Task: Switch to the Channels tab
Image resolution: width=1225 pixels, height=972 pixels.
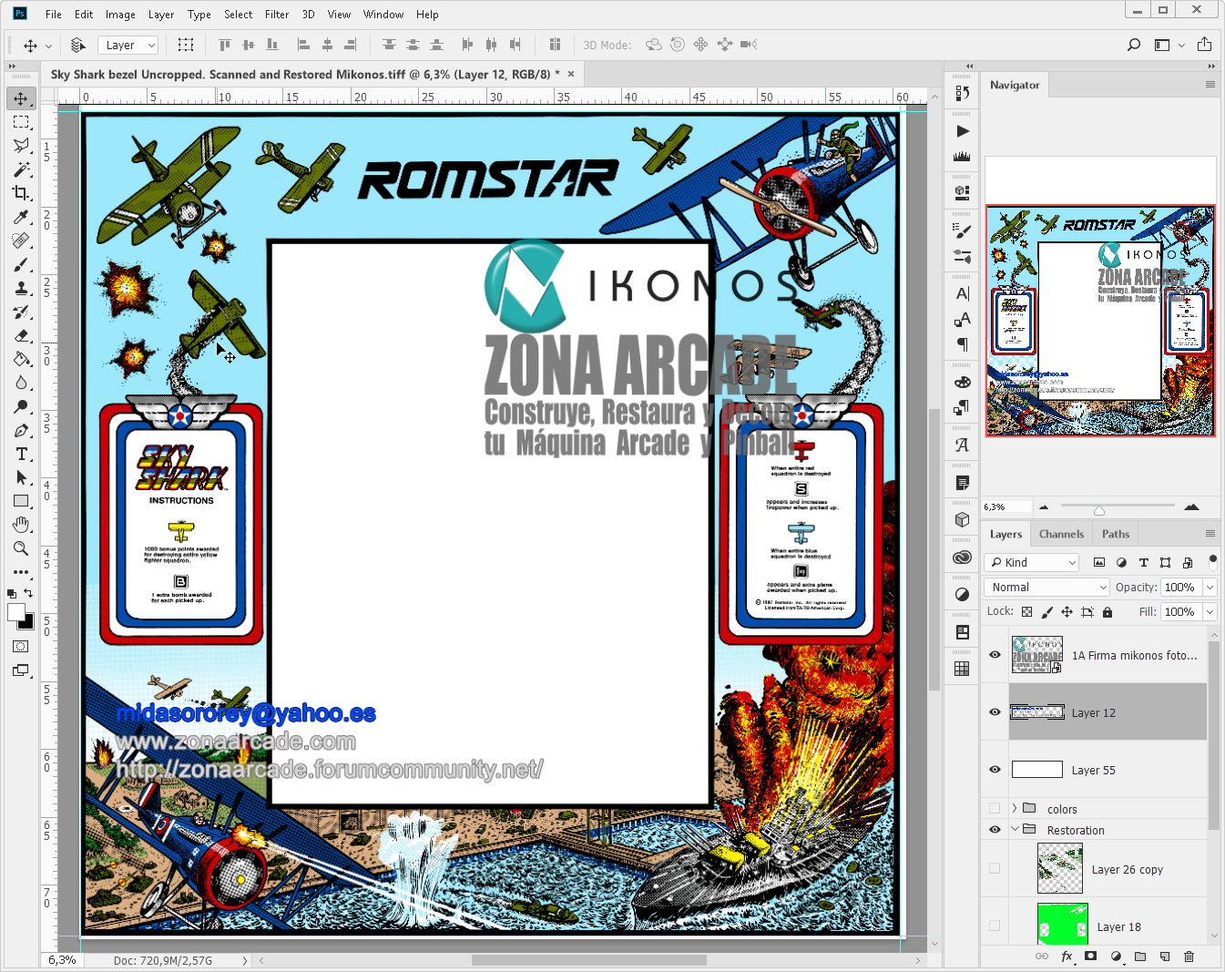Action: click(x=1061, y=535)
